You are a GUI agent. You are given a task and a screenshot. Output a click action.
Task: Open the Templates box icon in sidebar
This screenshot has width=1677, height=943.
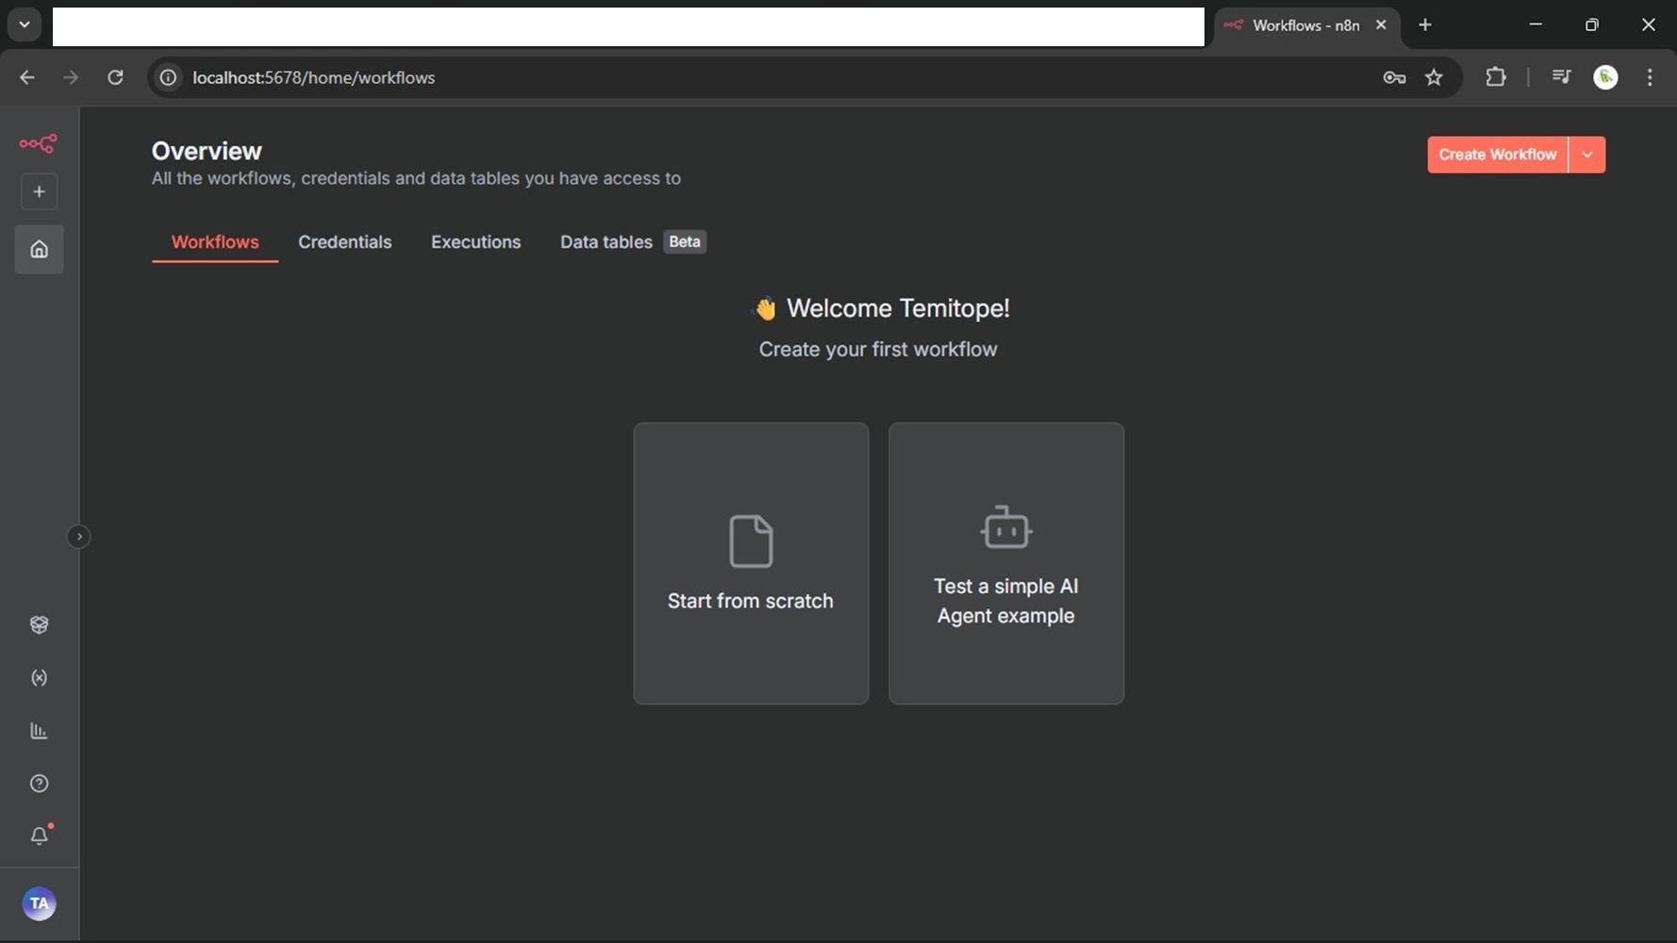point(39,624)
